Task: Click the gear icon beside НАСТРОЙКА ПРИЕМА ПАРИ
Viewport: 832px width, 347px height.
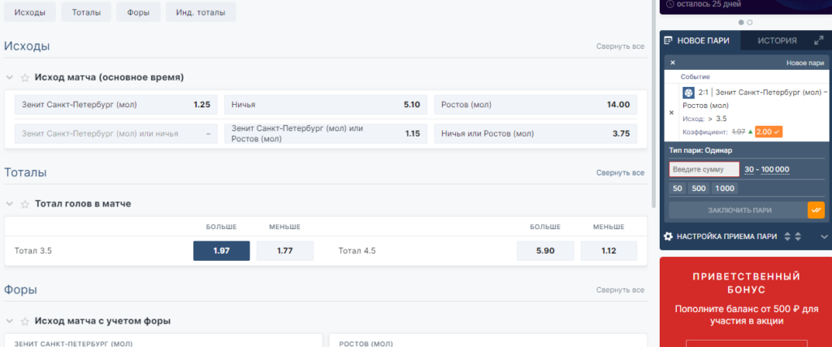Action: [669, 236]
